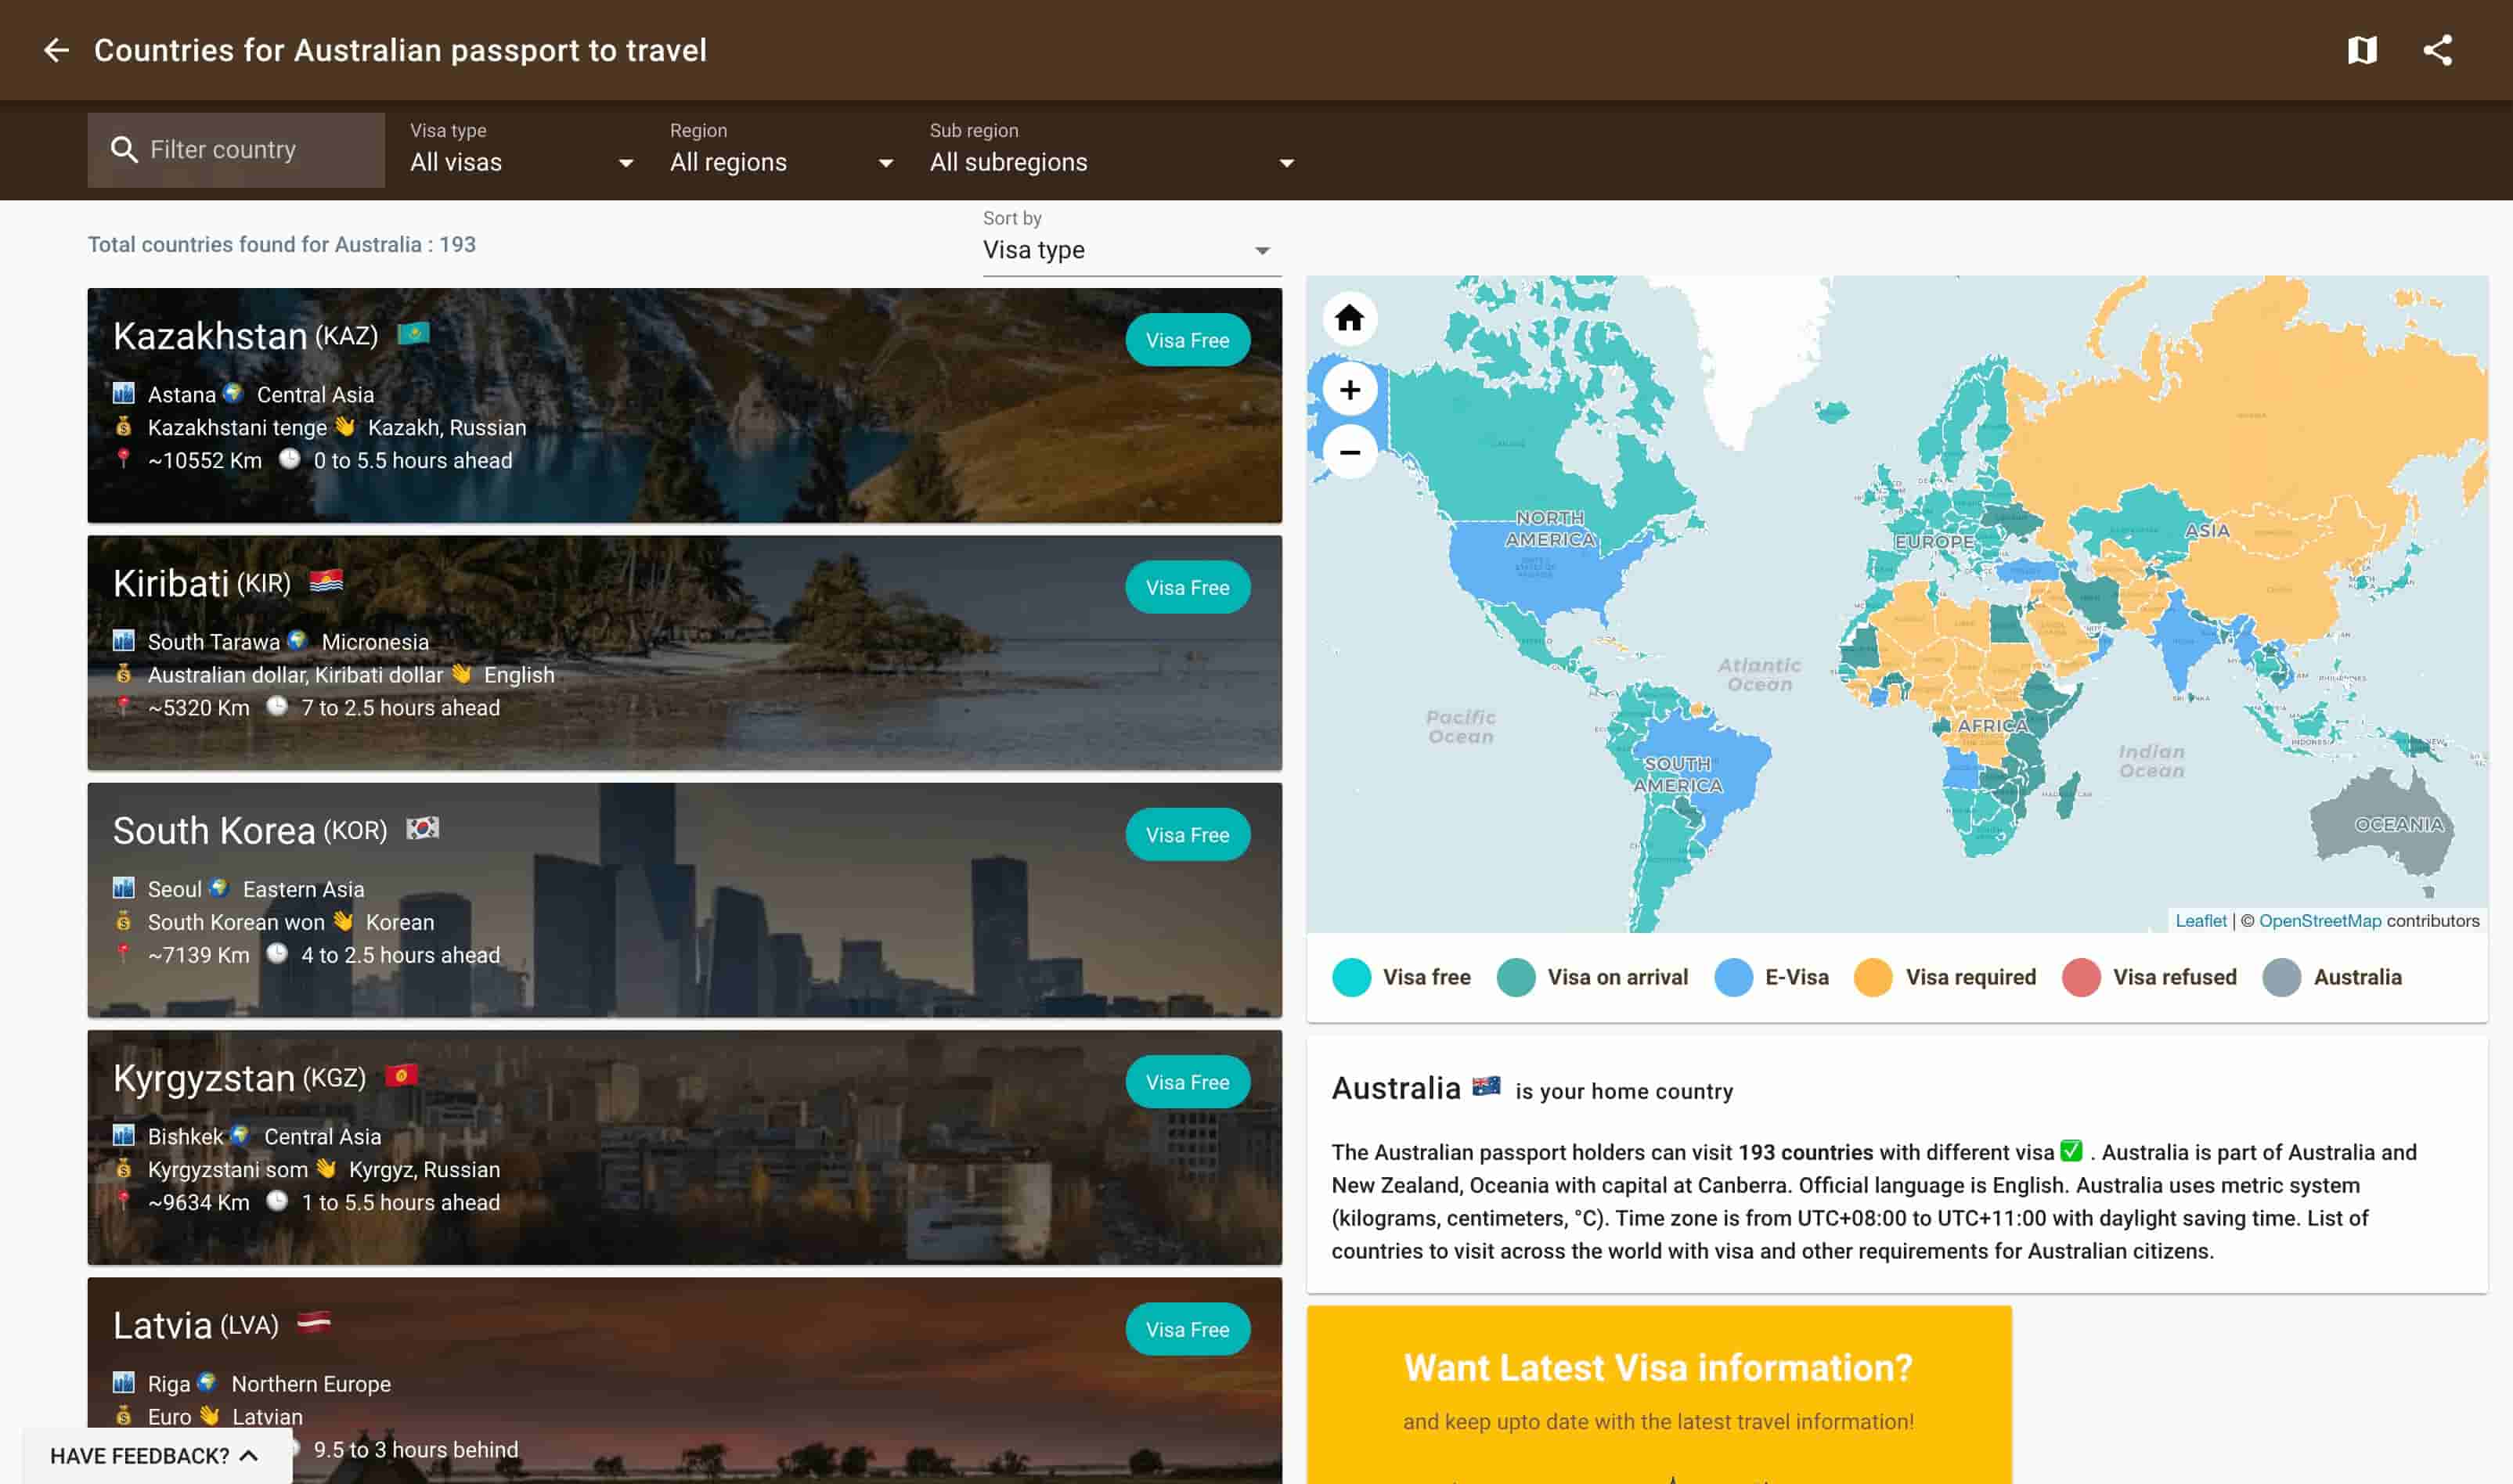Open the OpenStreetMap attribution link

click(x=2319, y=921)
